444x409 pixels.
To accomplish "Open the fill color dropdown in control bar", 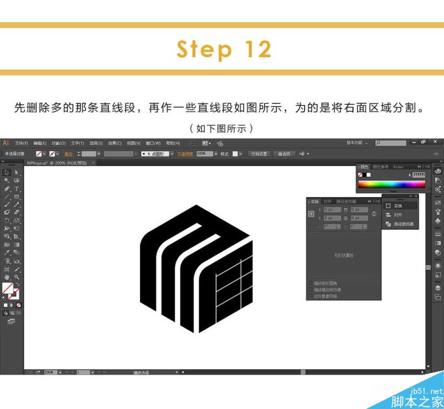I will pyautogui.click(x=44, y=154).
